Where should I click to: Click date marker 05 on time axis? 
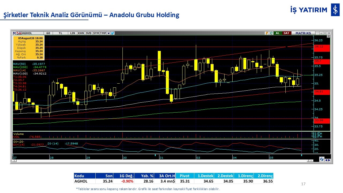point(271,158)
